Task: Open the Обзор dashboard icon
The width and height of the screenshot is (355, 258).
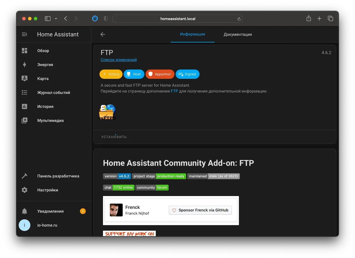Action: click(x=25, y=51)
